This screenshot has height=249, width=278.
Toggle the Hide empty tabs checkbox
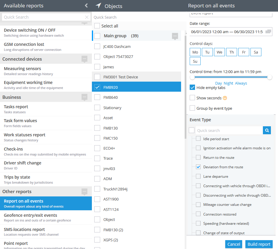pos(192,87)
